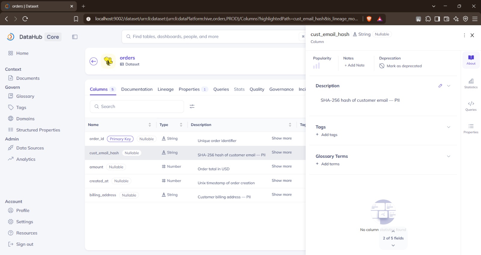The image size is (481, 255).
Task: Collapse the Description section chevron
Action: pyautogui.click(x=449, y=86)
